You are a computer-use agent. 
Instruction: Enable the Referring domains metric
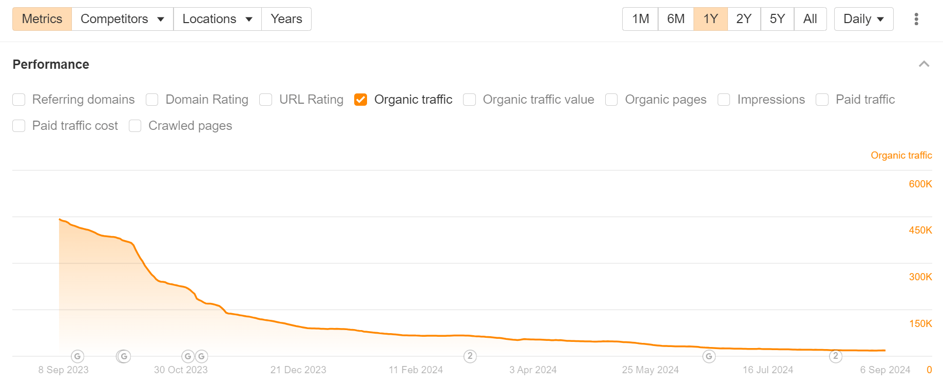tap(18, 100)
